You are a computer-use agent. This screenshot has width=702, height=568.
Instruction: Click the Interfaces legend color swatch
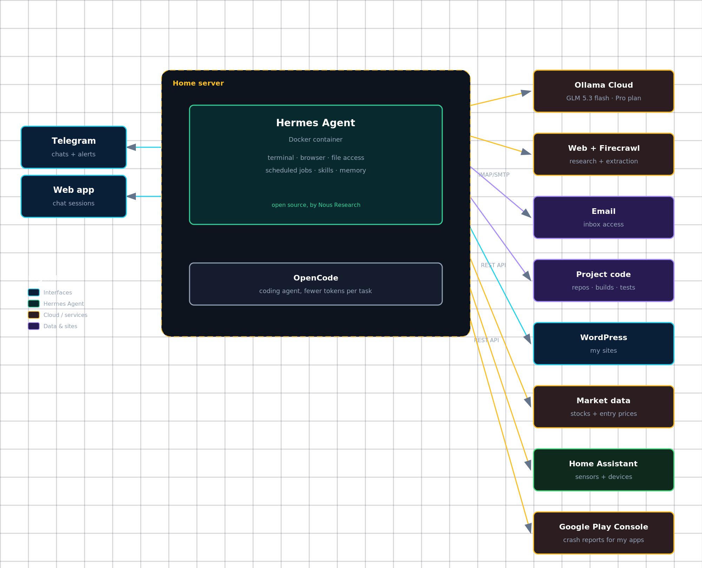[34, 292]
